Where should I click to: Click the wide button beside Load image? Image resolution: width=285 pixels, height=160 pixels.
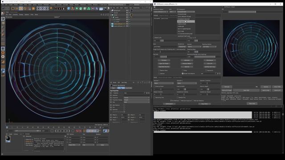(x=246, y=90)
